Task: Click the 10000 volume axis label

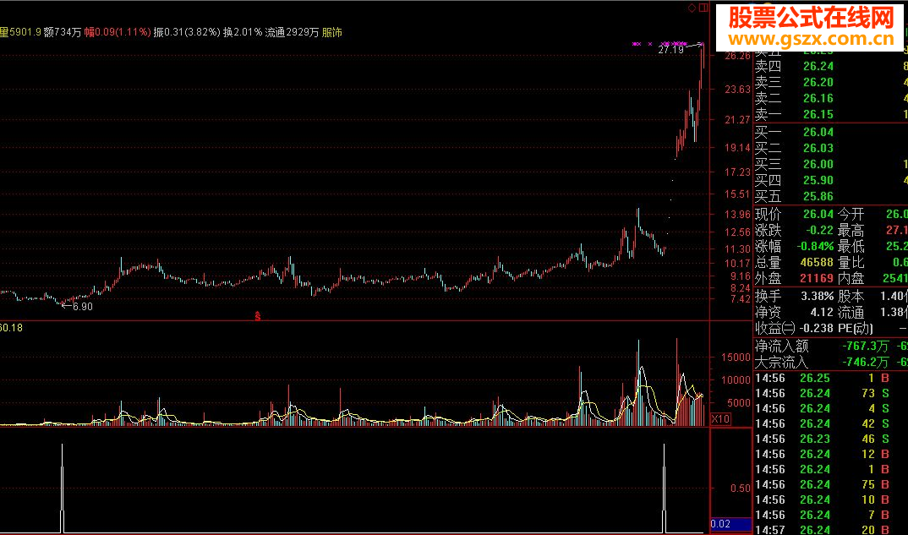Action: tap(736, 380)
